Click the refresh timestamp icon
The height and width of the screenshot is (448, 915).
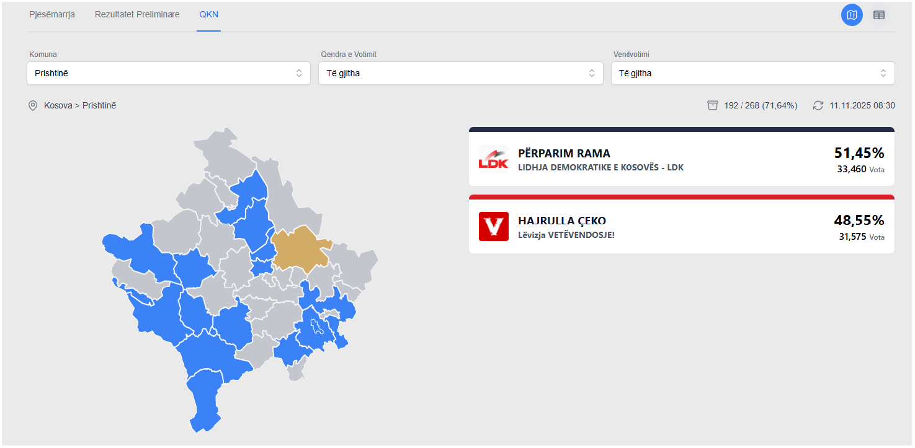(818, 105)
